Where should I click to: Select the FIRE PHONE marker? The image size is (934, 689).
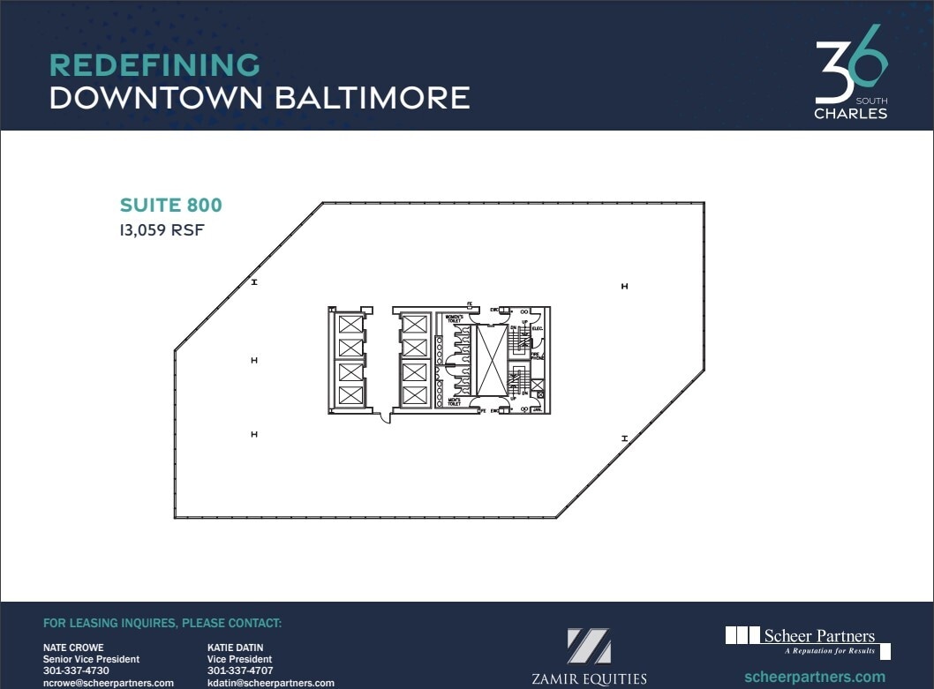coord(536,356)
